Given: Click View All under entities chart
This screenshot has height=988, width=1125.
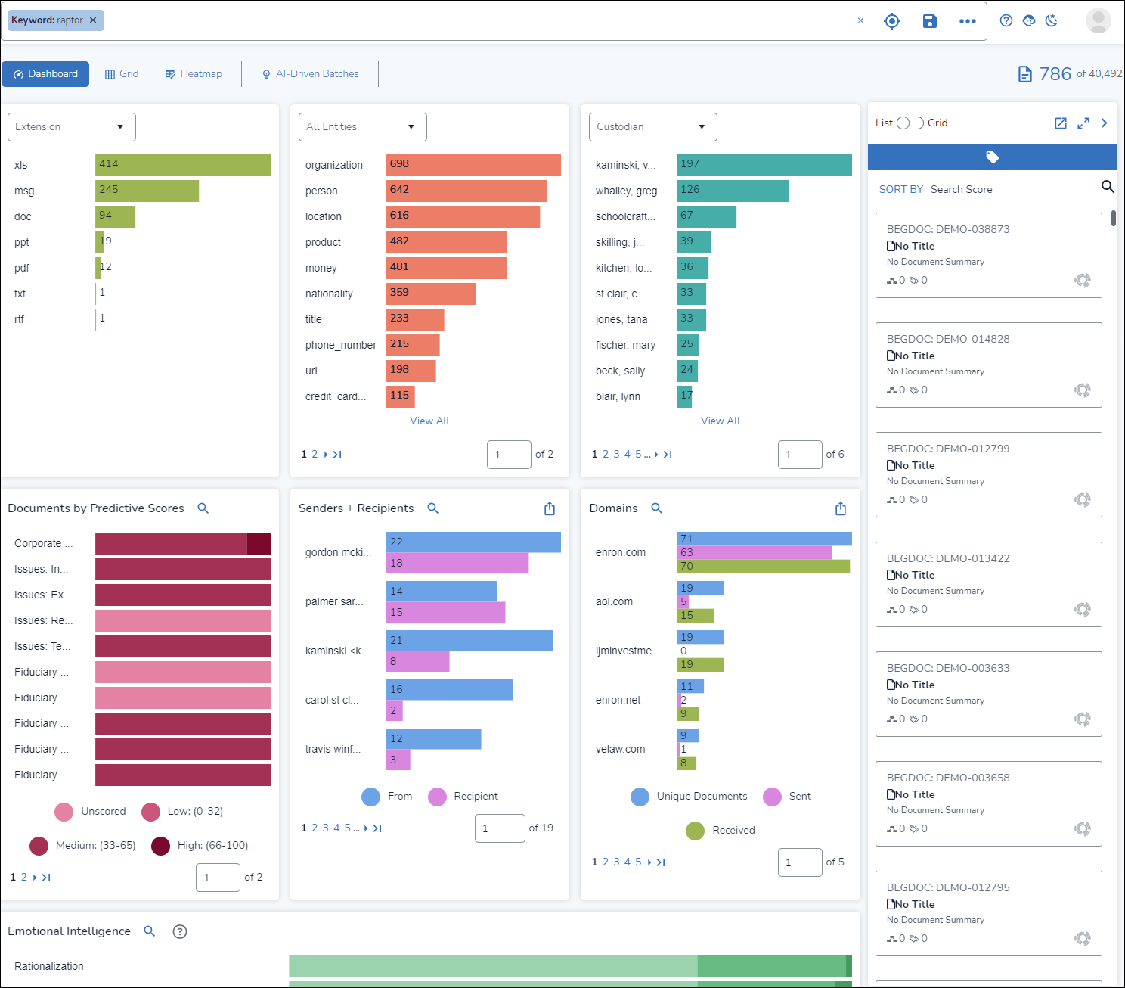Looking at the screenshot, I should 429,421.
